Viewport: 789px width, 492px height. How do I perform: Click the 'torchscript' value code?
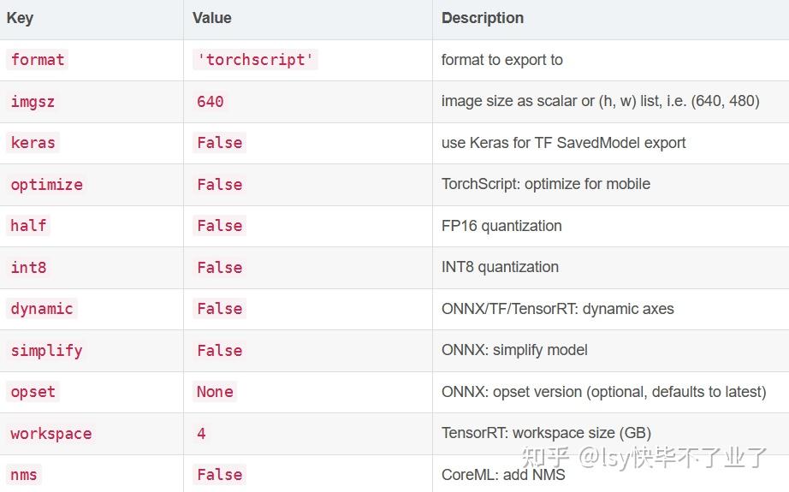click(256, 60)
